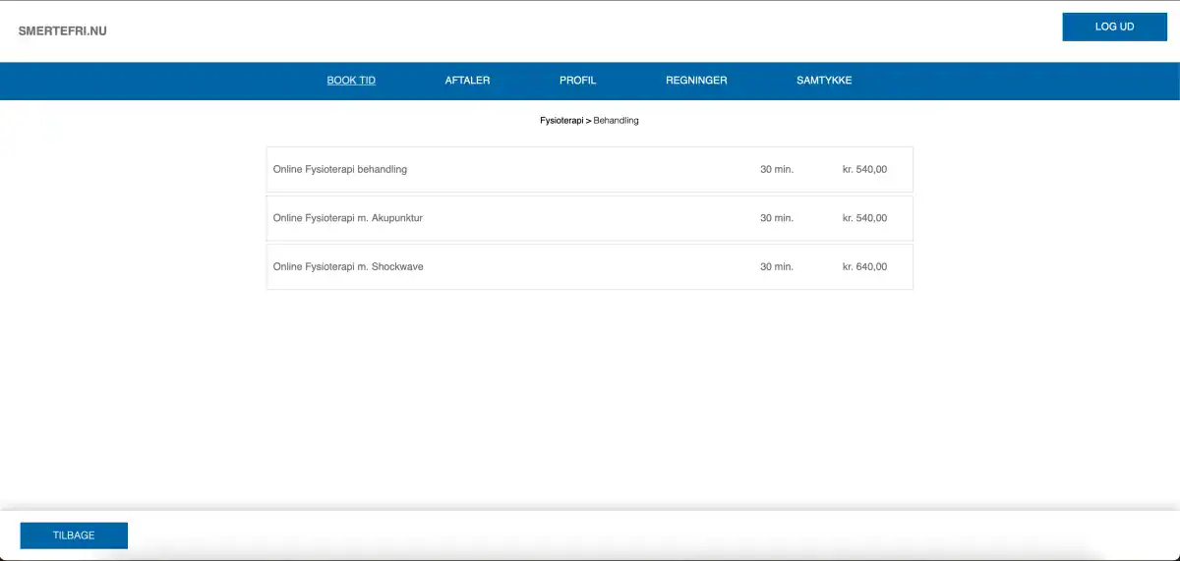This screenshot has height=561, width=1180.
Task: Switch to the AFTALER section
Action: [467, 81]
